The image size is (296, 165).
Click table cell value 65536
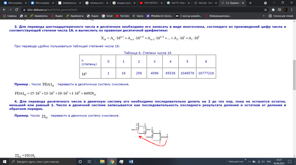170,73
